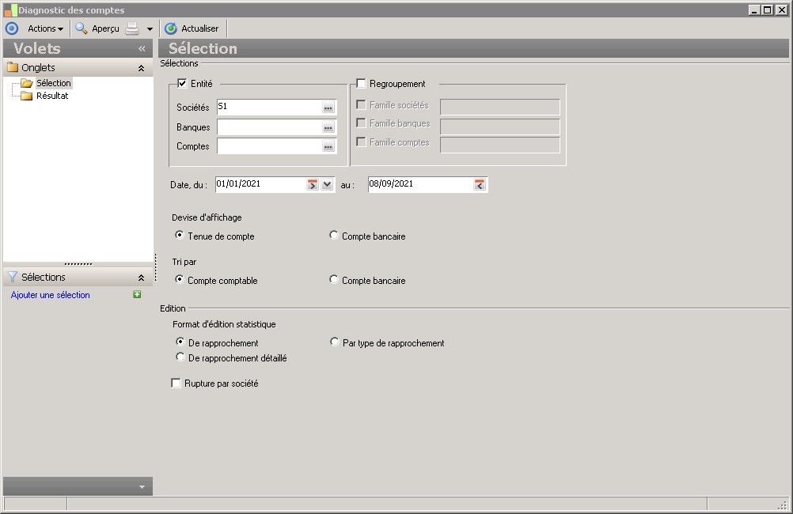Click the Aperçu magnifier button
This screenshot has width=793, height=514.
97,28
